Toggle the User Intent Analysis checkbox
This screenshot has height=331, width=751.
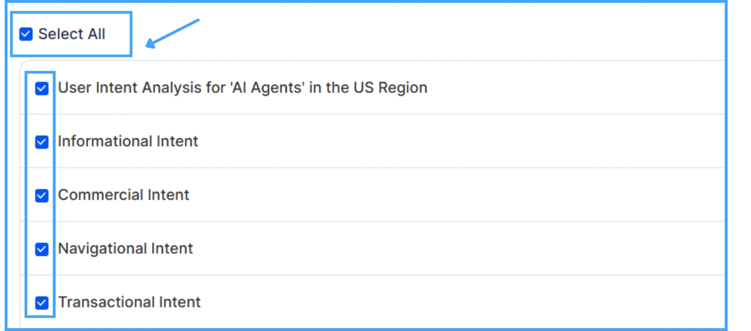pyautogui.click(x=42, y=88)
